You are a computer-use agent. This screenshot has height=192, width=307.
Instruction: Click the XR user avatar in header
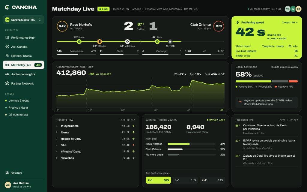coord(298,9)
